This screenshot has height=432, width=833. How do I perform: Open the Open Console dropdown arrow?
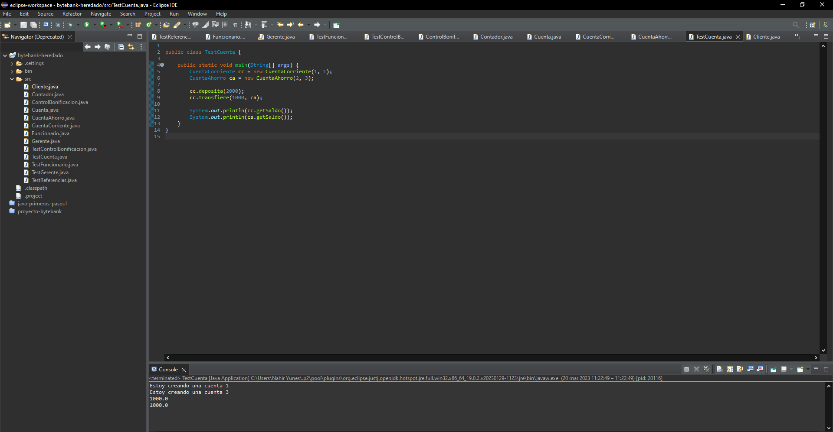click(x=808, y=369)
